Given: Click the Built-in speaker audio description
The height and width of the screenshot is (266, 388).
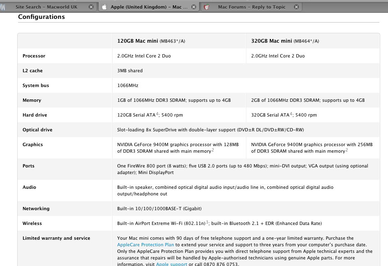Looking at the screenshot, I should tap(225, 190).
